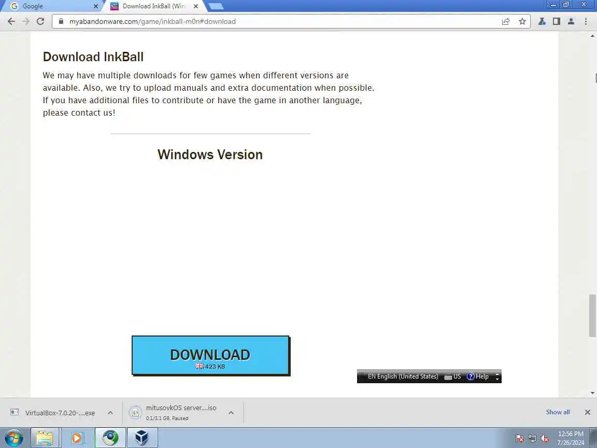Toggle the browser side panel
The height and width of the screenshot is (448, 597).
click(556, 21)
